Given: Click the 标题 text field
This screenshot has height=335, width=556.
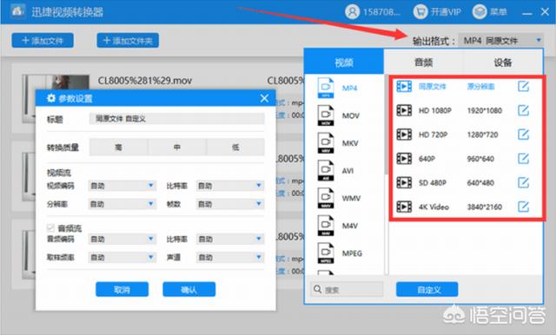Looking at the screenshot, I should point(176,119).
